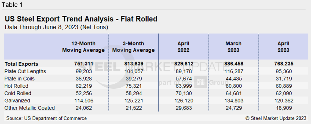Select the Cold Rolled row label

(x=18, y=93)
